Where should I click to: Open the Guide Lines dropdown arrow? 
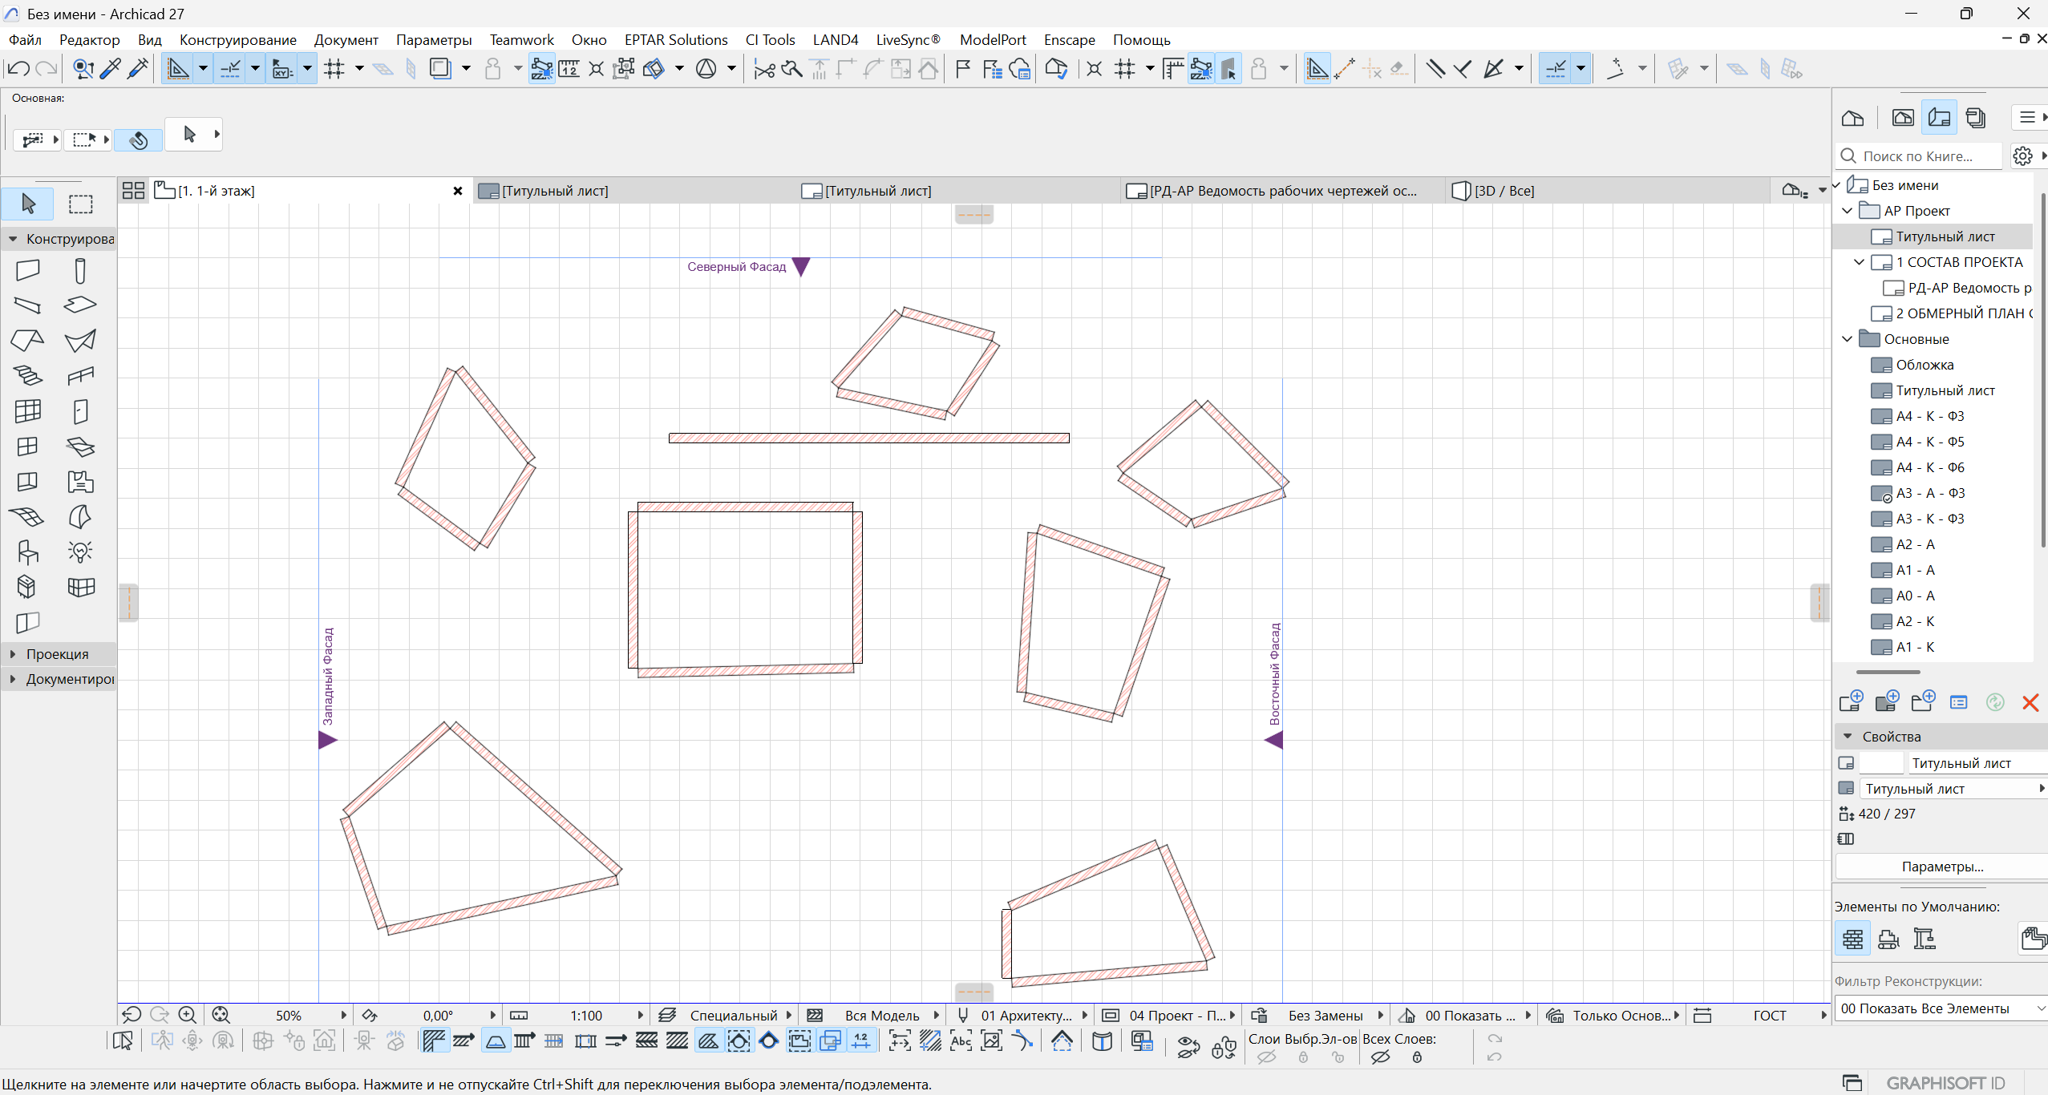[x=203, y=69]
